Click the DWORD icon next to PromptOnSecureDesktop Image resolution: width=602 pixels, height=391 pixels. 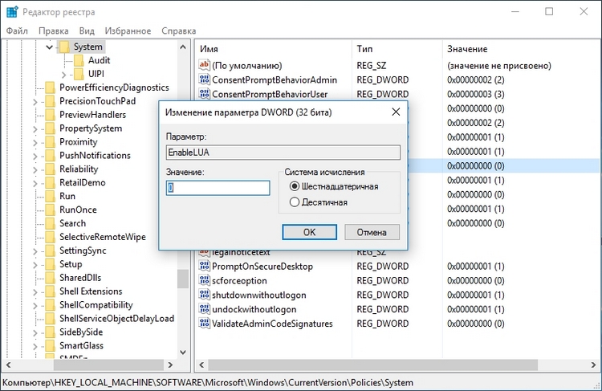tap(204, 266)
